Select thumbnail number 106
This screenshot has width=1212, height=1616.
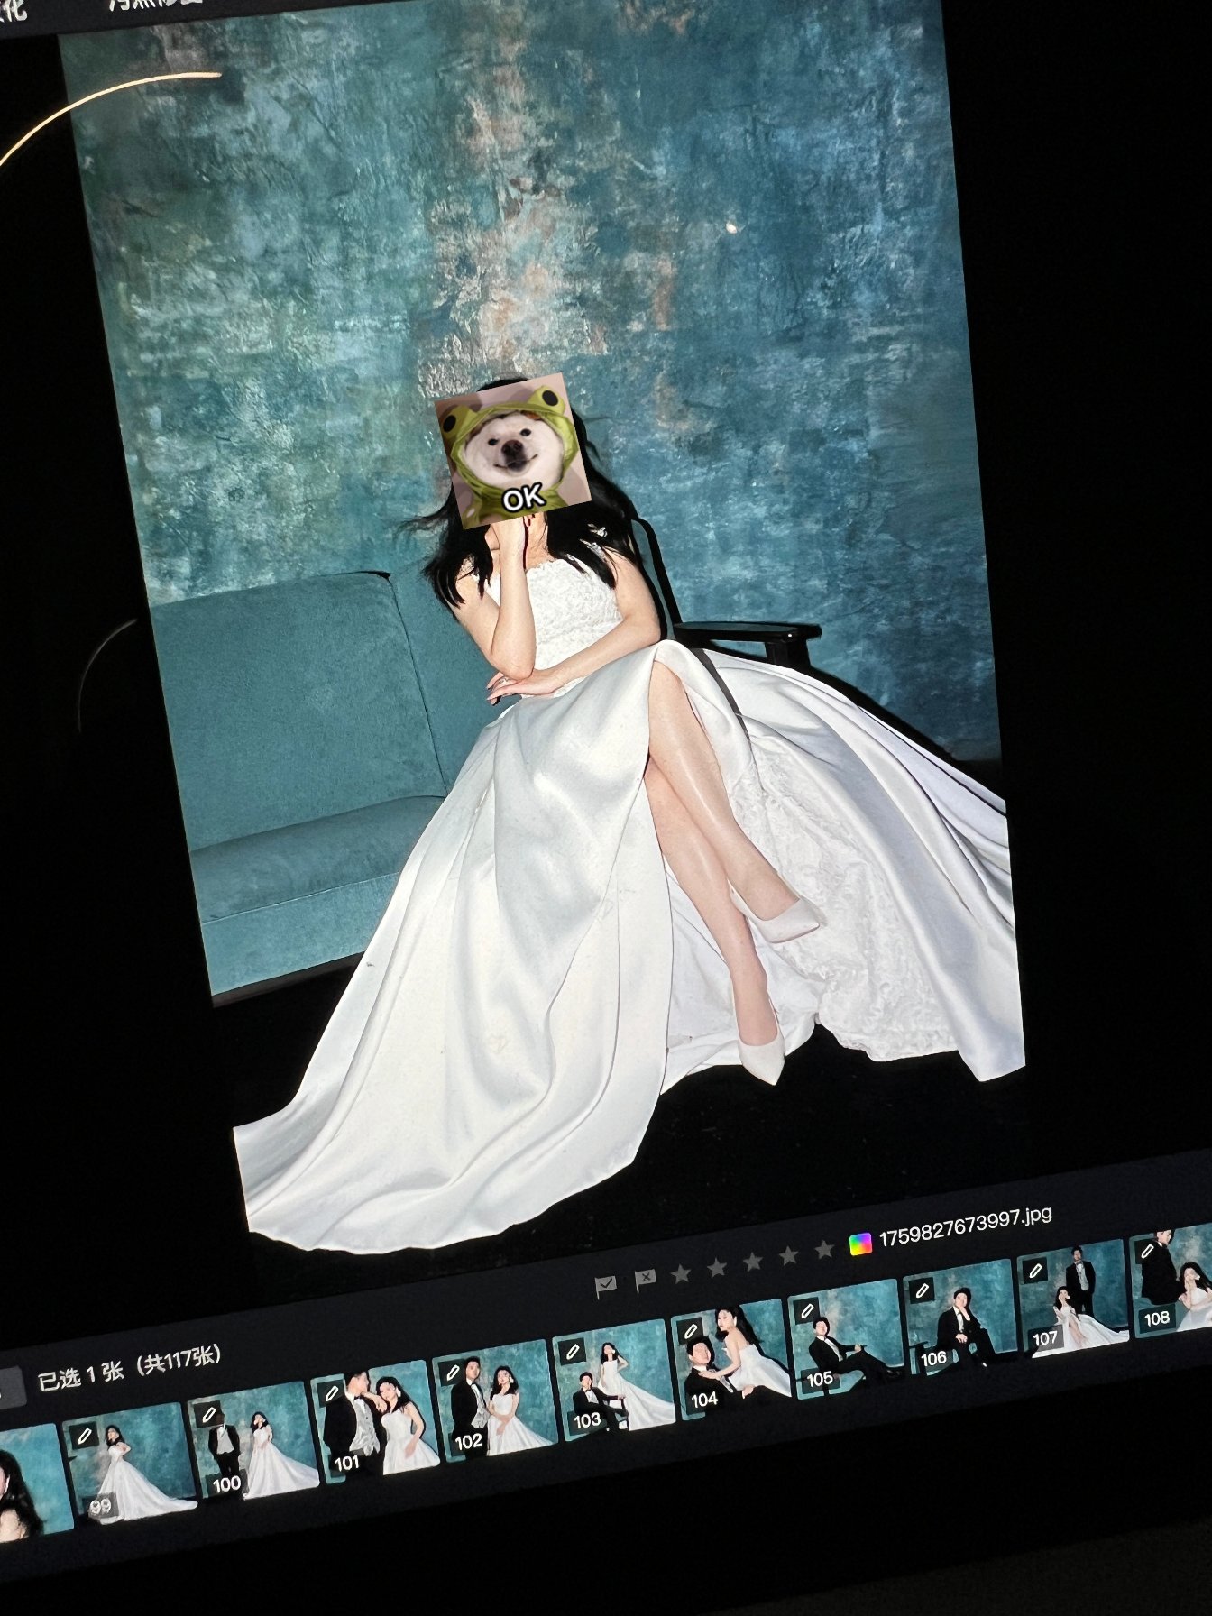pyautogui.click(x=958, y=1324)
